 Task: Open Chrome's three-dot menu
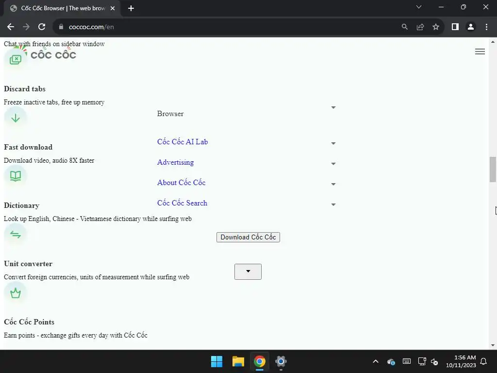(x=486, y=27)
